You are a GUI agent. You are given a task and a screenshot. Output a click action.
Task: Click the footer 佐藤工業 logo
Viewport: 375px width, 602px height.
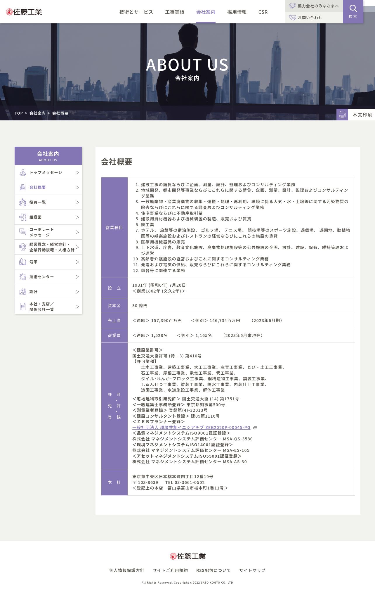point(187,556)
